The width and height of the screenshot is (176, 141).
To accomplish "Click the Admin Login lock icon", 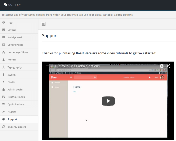I will [4, 89].
